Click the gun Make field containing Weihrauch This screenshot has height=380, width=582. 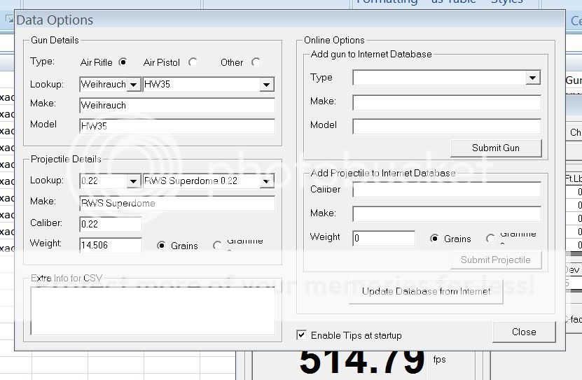[x=177, y=105]
